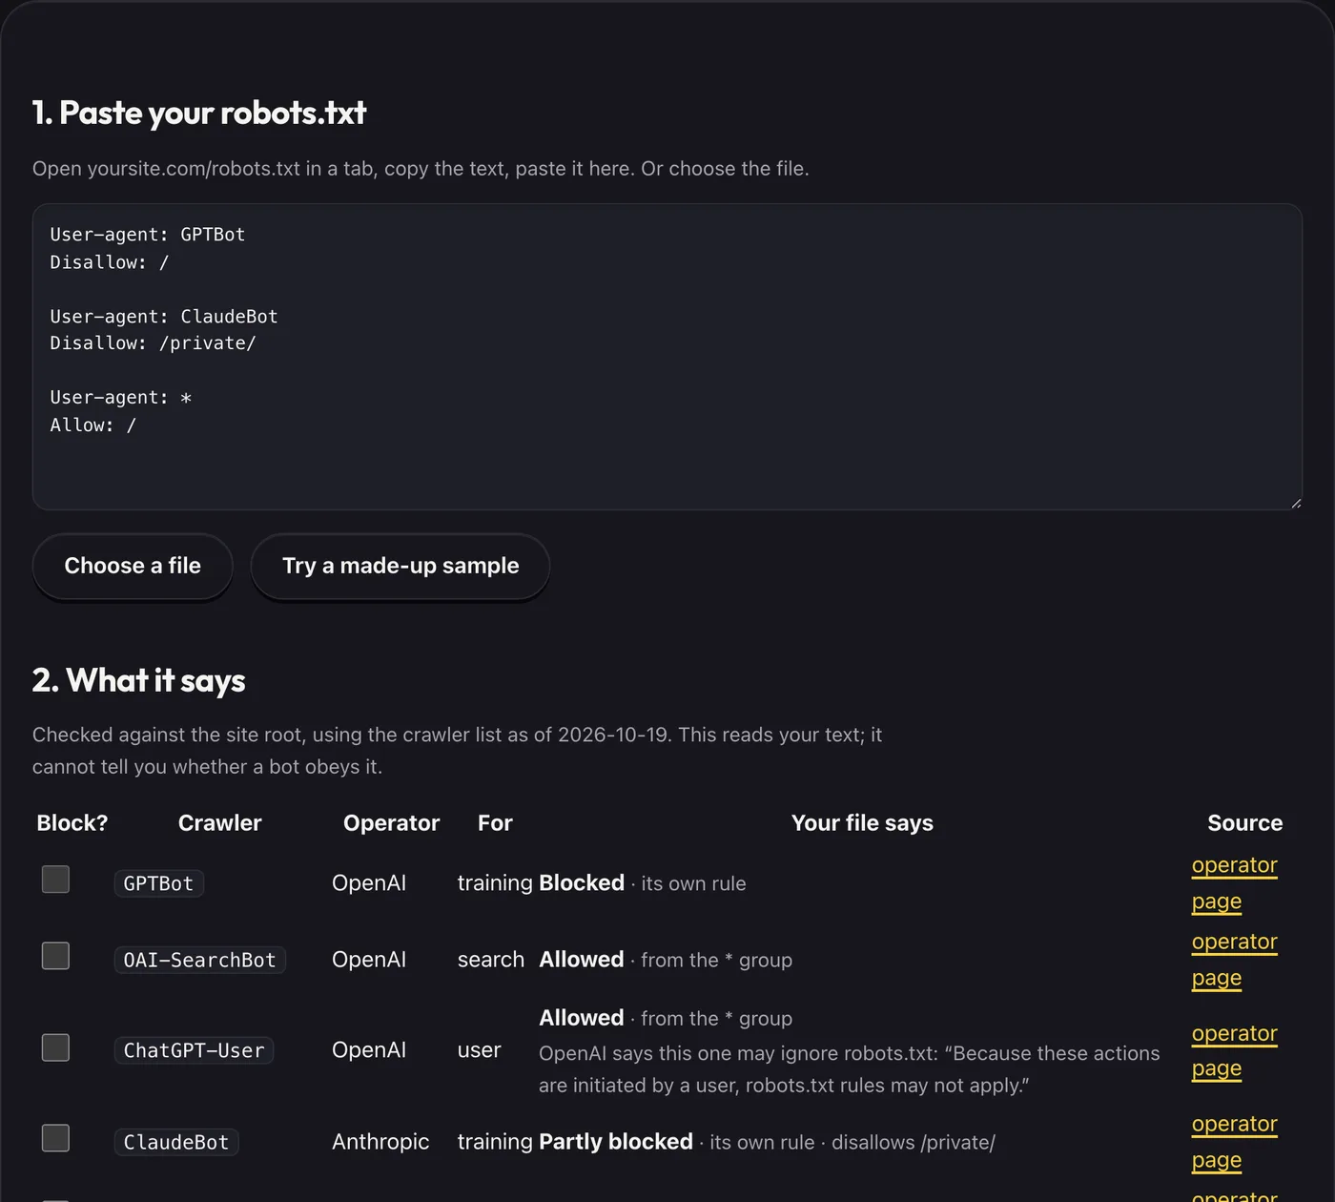
Task: Click the Source column header
Action: coord(1244,823)
